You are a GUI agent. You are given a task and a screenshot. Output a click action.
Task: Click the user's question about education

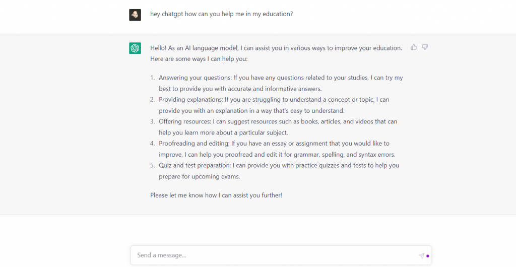[x=221, y=14]
